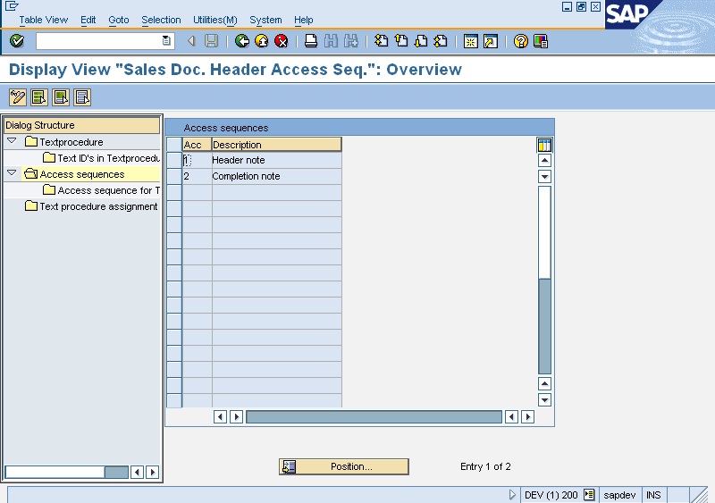Click table horizontal scroll-right arrow at far right
715x503 pixels.
527,416
